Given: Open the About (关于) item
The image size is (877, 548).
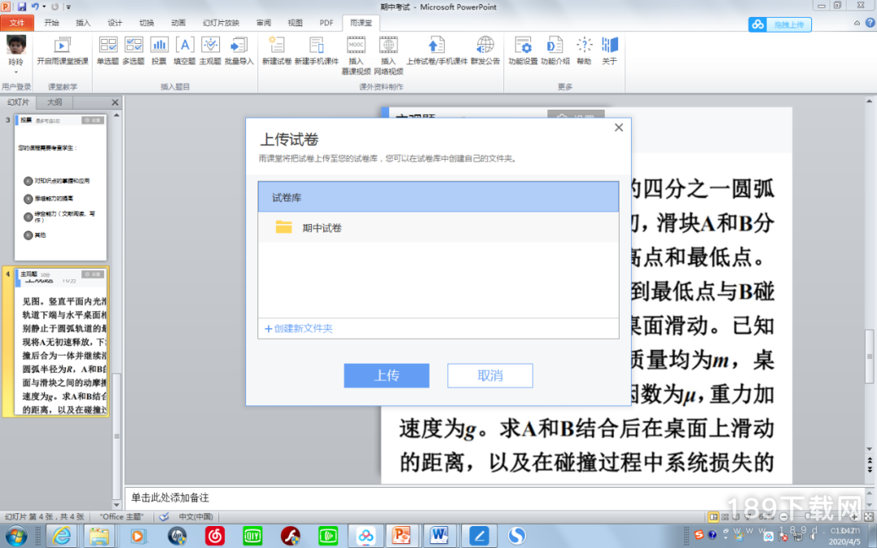Looking at the screenshot, I should click(x=609, y=51).
